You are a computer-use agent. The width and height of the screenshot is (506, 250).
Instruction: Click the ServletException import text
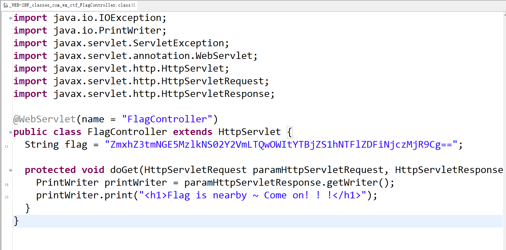[178, 43]
